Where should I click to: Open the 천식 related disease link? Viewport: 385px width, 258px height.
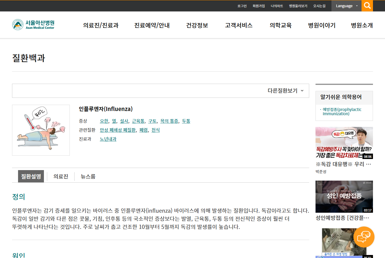coord(156,130)
